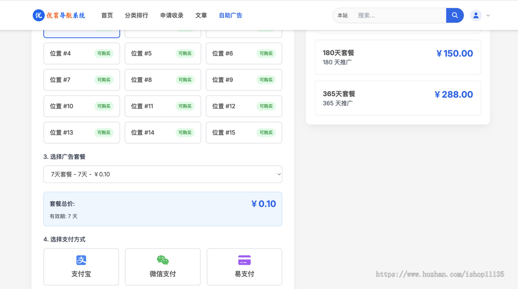Image resolution: width=518 pixels, height=289 pixels.
Task: Focus the 搜索... input field
Action: click(x=400, y=16)
